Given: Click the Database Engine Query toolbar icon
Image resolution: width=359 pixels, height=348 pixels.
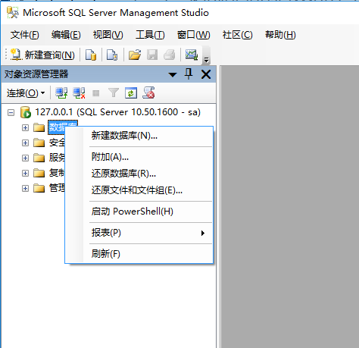Looking at the screenshot, I should [91, 55].
